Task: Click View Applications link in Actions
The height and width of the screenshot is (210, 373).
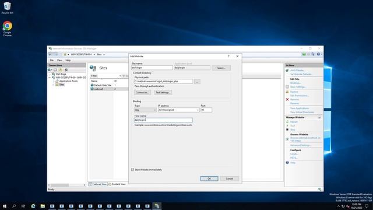Action: 300,108
